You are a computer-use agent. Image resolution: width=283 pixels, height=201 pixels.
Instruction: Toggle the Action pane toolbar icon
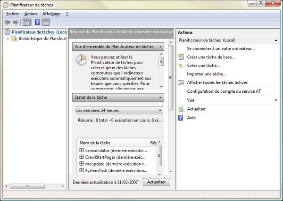point(46,22)
